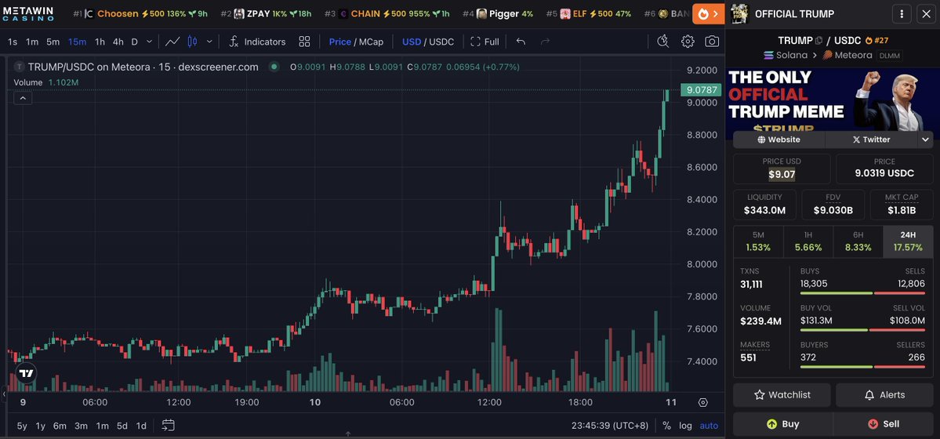
Task: Toggle the percent scale mode
Action: point(666,425)
